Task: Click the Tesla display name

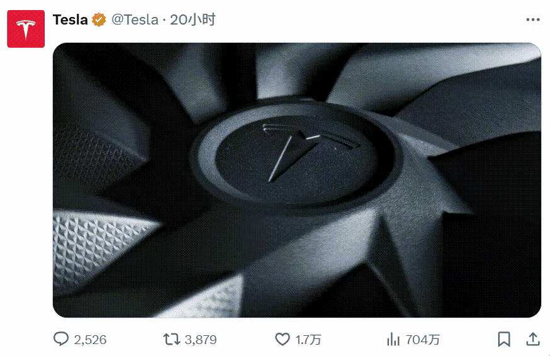Action: point(70,19)
